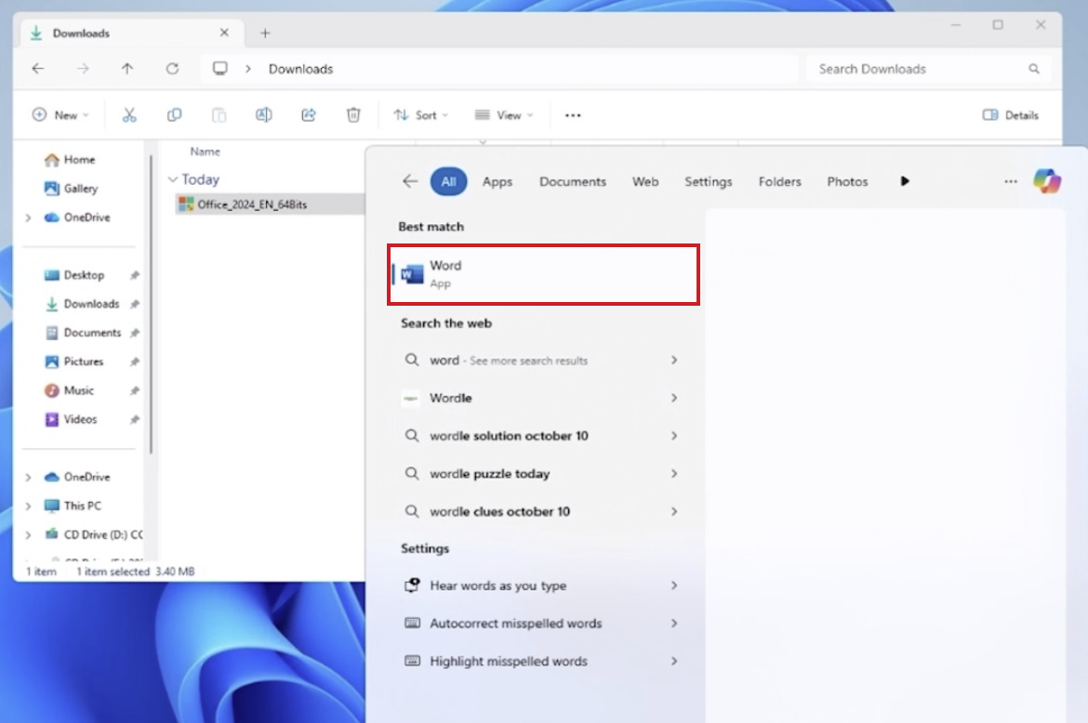Click the Paste icon in File Explorer toolbar

219,115
